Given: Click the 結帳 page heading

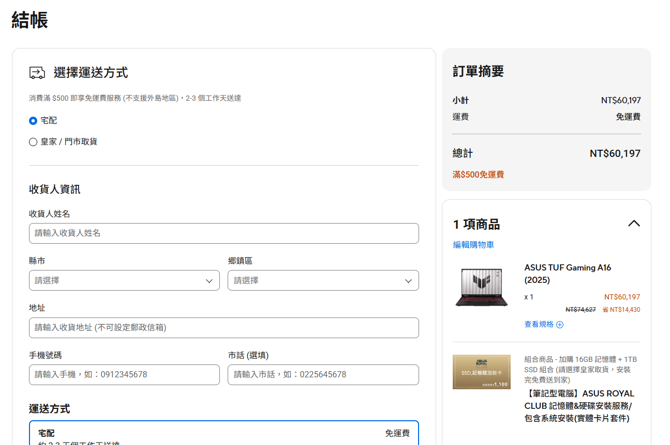Looking at the screenshot, I should click(30, 21).
